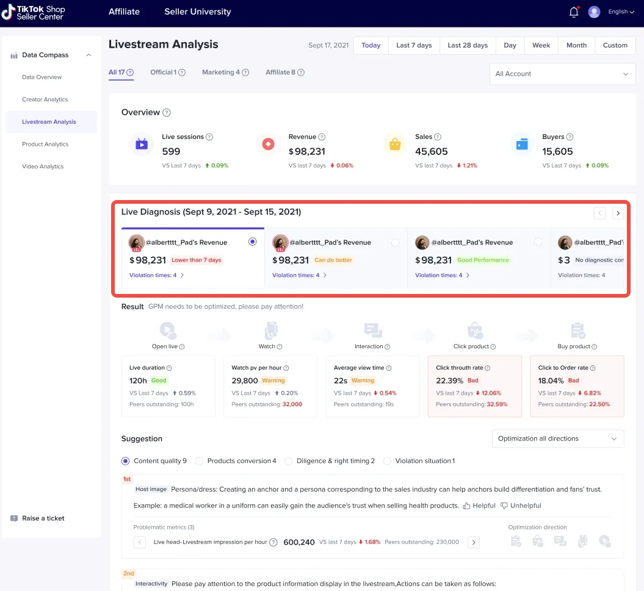
Task: Open the user profile avatar
Action: tap(594, 12)
